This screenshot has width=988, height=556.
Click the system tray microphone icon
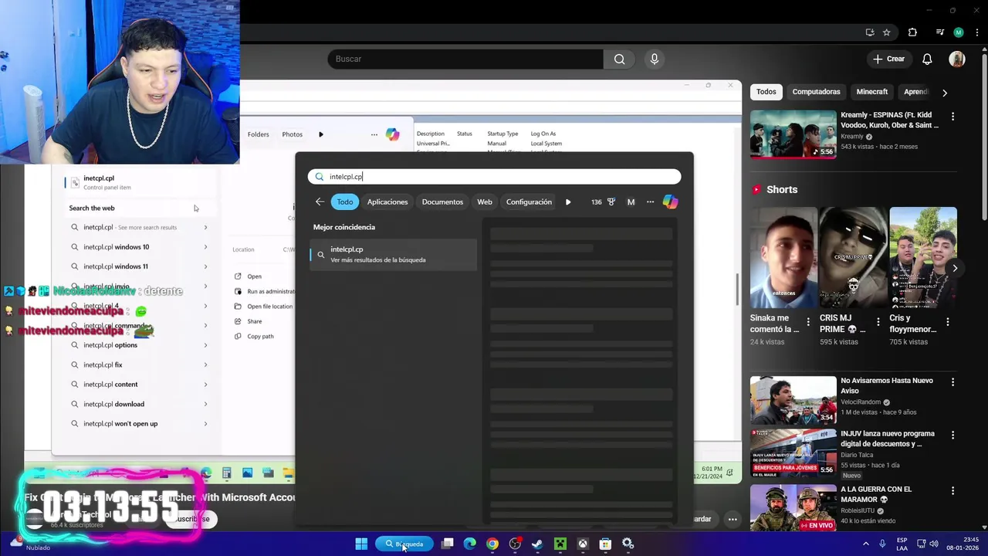click(x=882, y=544)
